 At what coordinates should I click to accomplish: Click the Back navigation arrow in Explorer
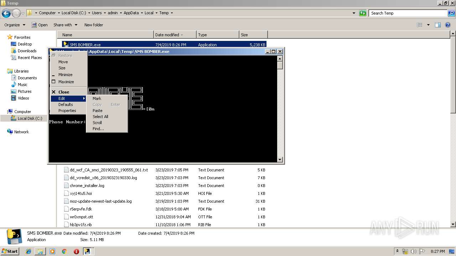[6, 14]
